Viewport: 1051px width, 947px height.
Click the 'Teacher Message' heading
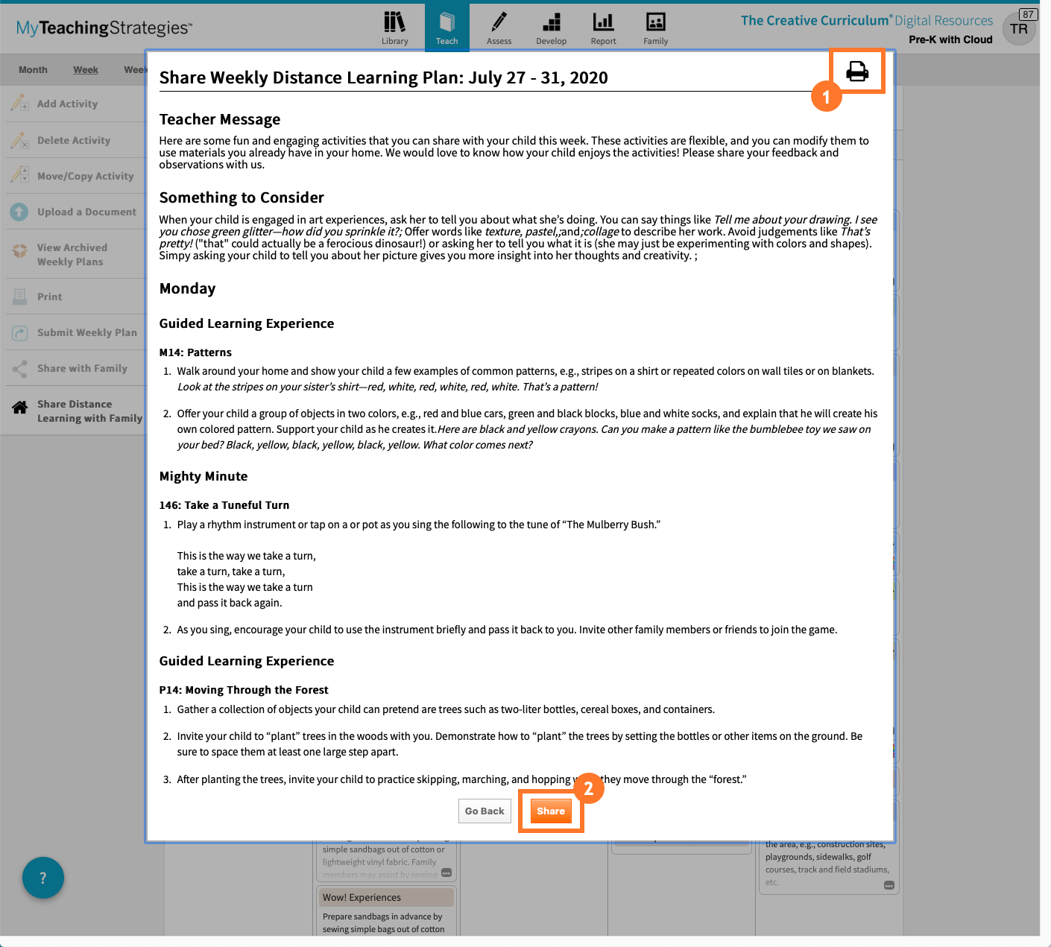coord(220,119)
